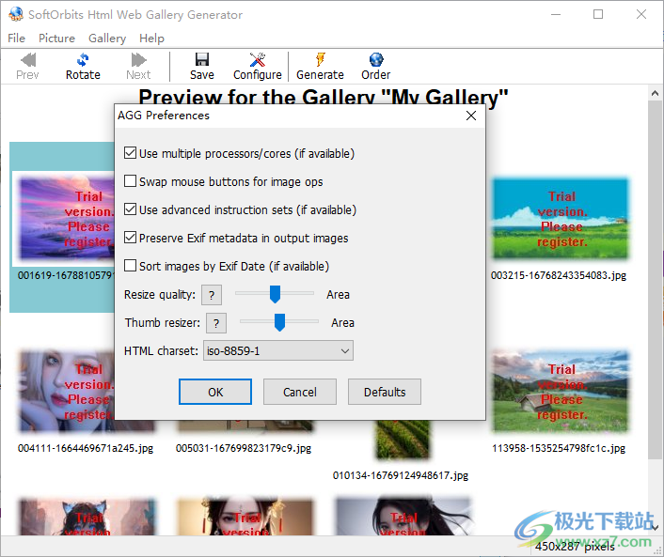This screenshot has height=557, width=664.
Task: Reset preferences with the Defaults button
Action: point(385,392)
